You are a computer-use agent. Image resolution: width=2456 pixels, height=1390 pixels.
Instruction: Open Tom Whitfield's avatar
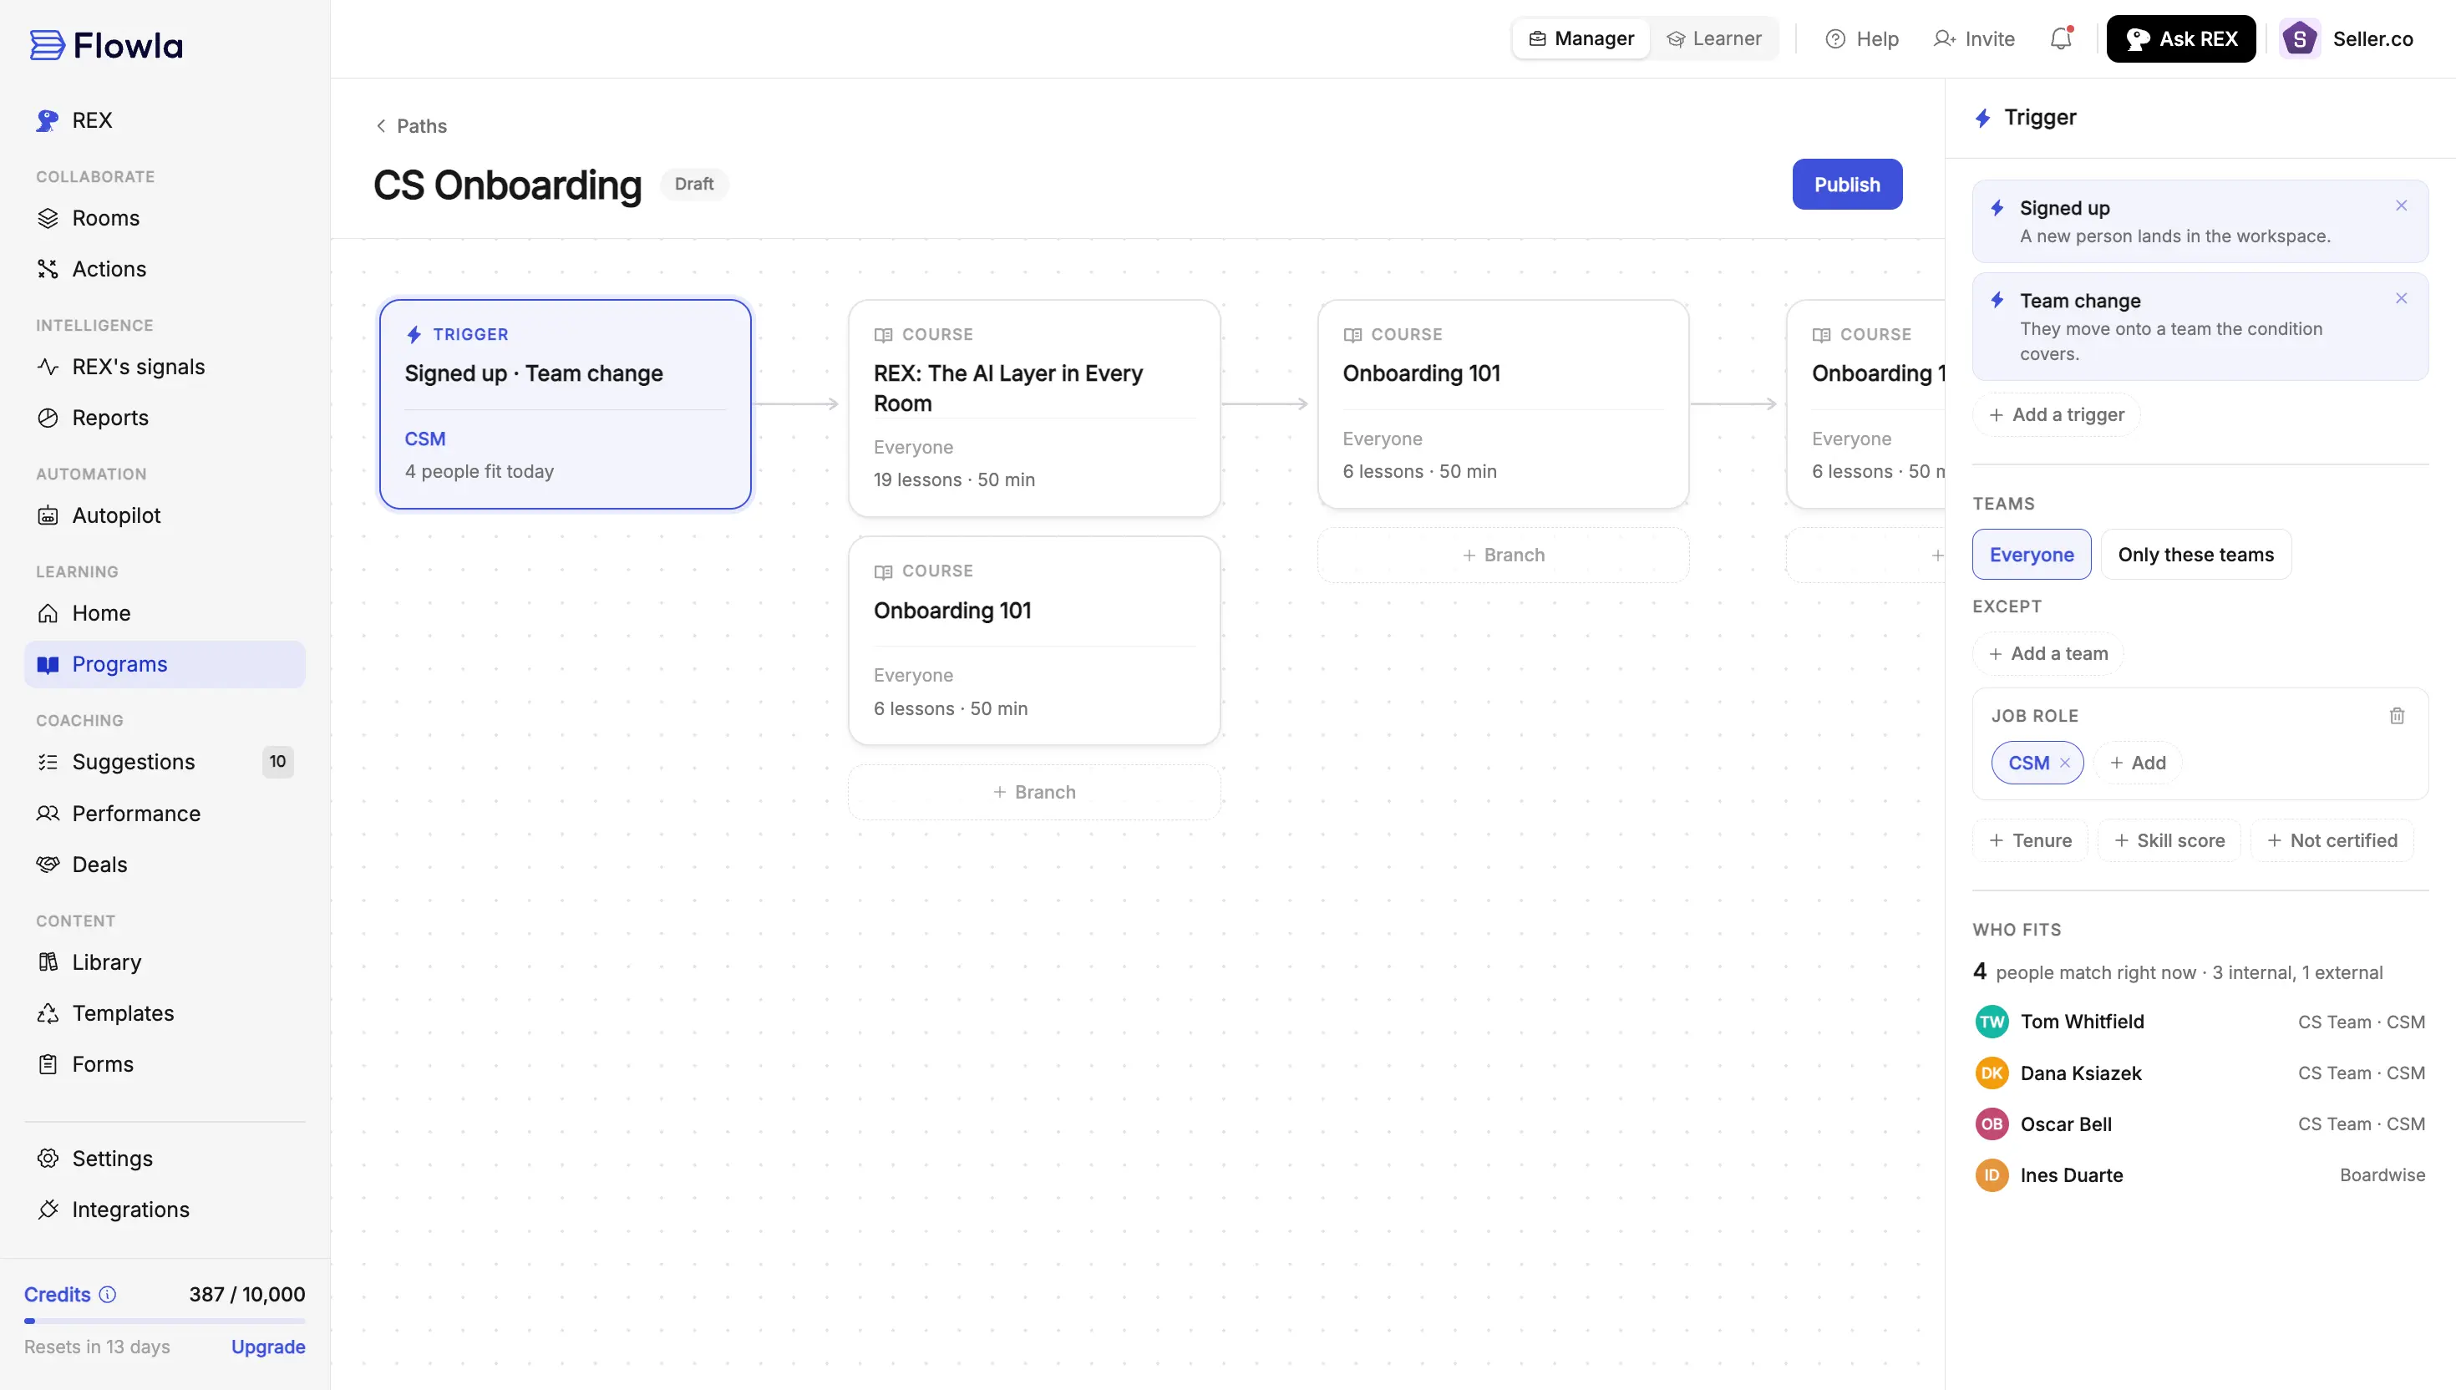pyautogui.click(x=1992, y=1022)
